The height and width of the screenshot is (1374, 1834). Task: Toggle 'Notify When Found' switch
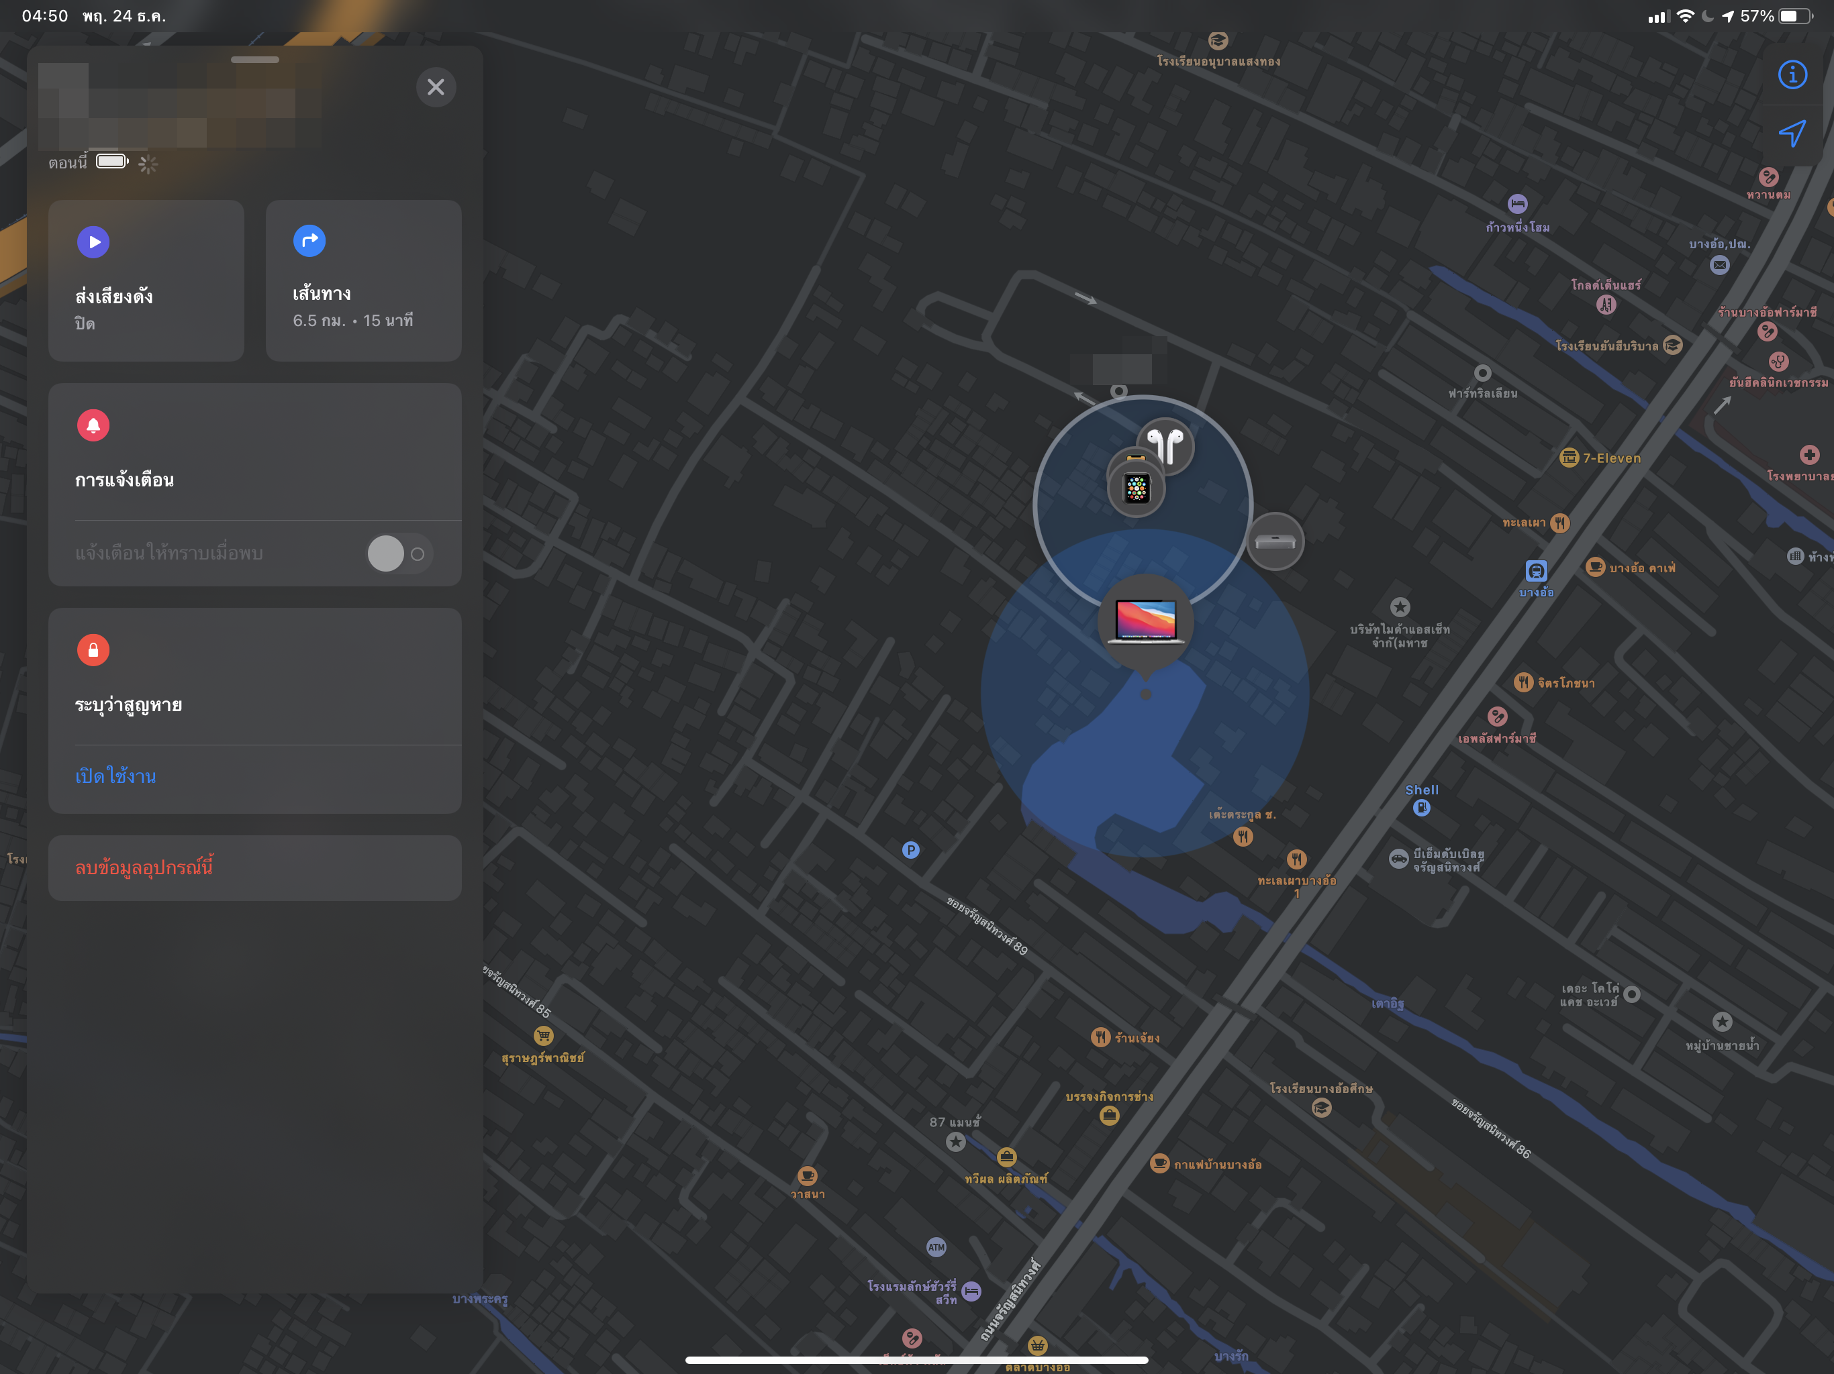coord(401,553)
